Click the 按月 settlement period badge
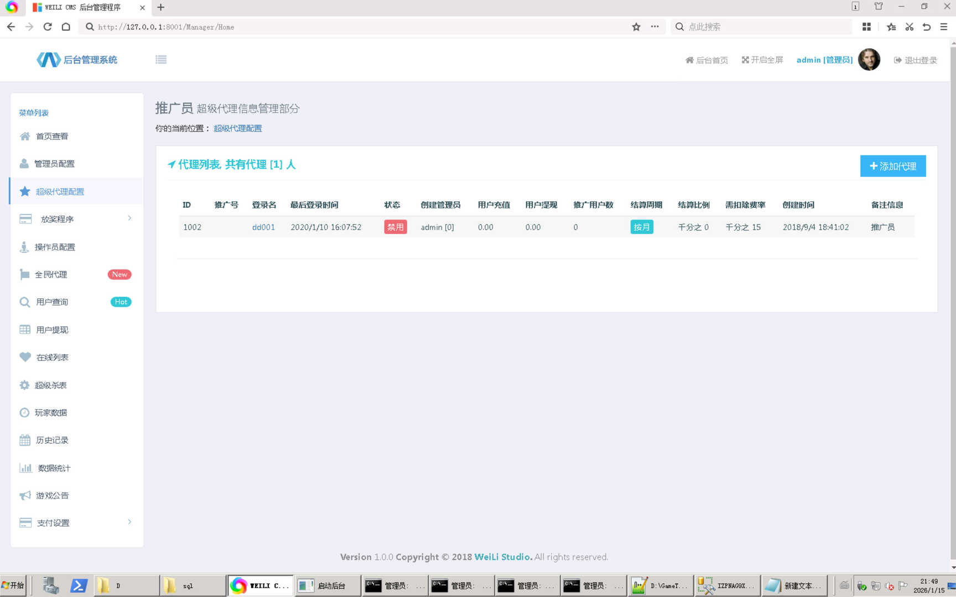 click(x=641, y=227)
